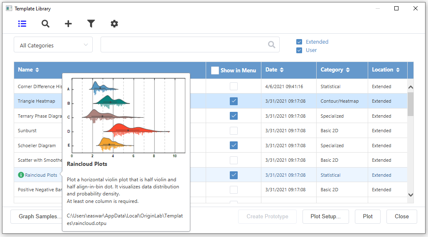Sort by Name using the header arrows
The width and height of the screenshot is (428, 237).
(37, 70)
